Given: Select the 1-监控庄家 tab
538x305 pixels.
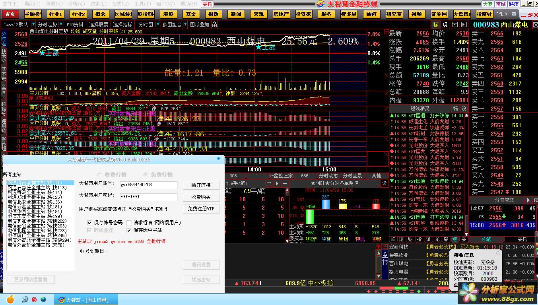Looking at the screenshot, I should click(x=281, y=175).
